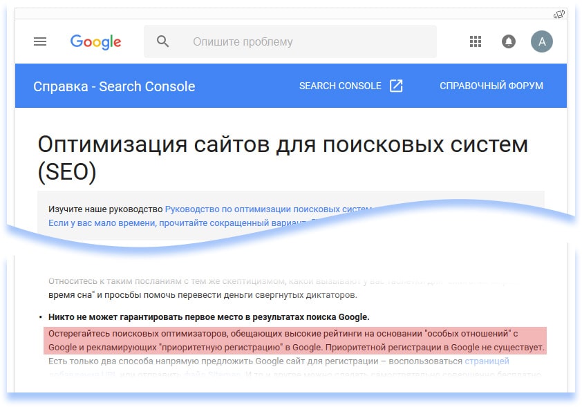
Task: Go to 'Справка - Search Console' home
Action: [x=114, y=86]
